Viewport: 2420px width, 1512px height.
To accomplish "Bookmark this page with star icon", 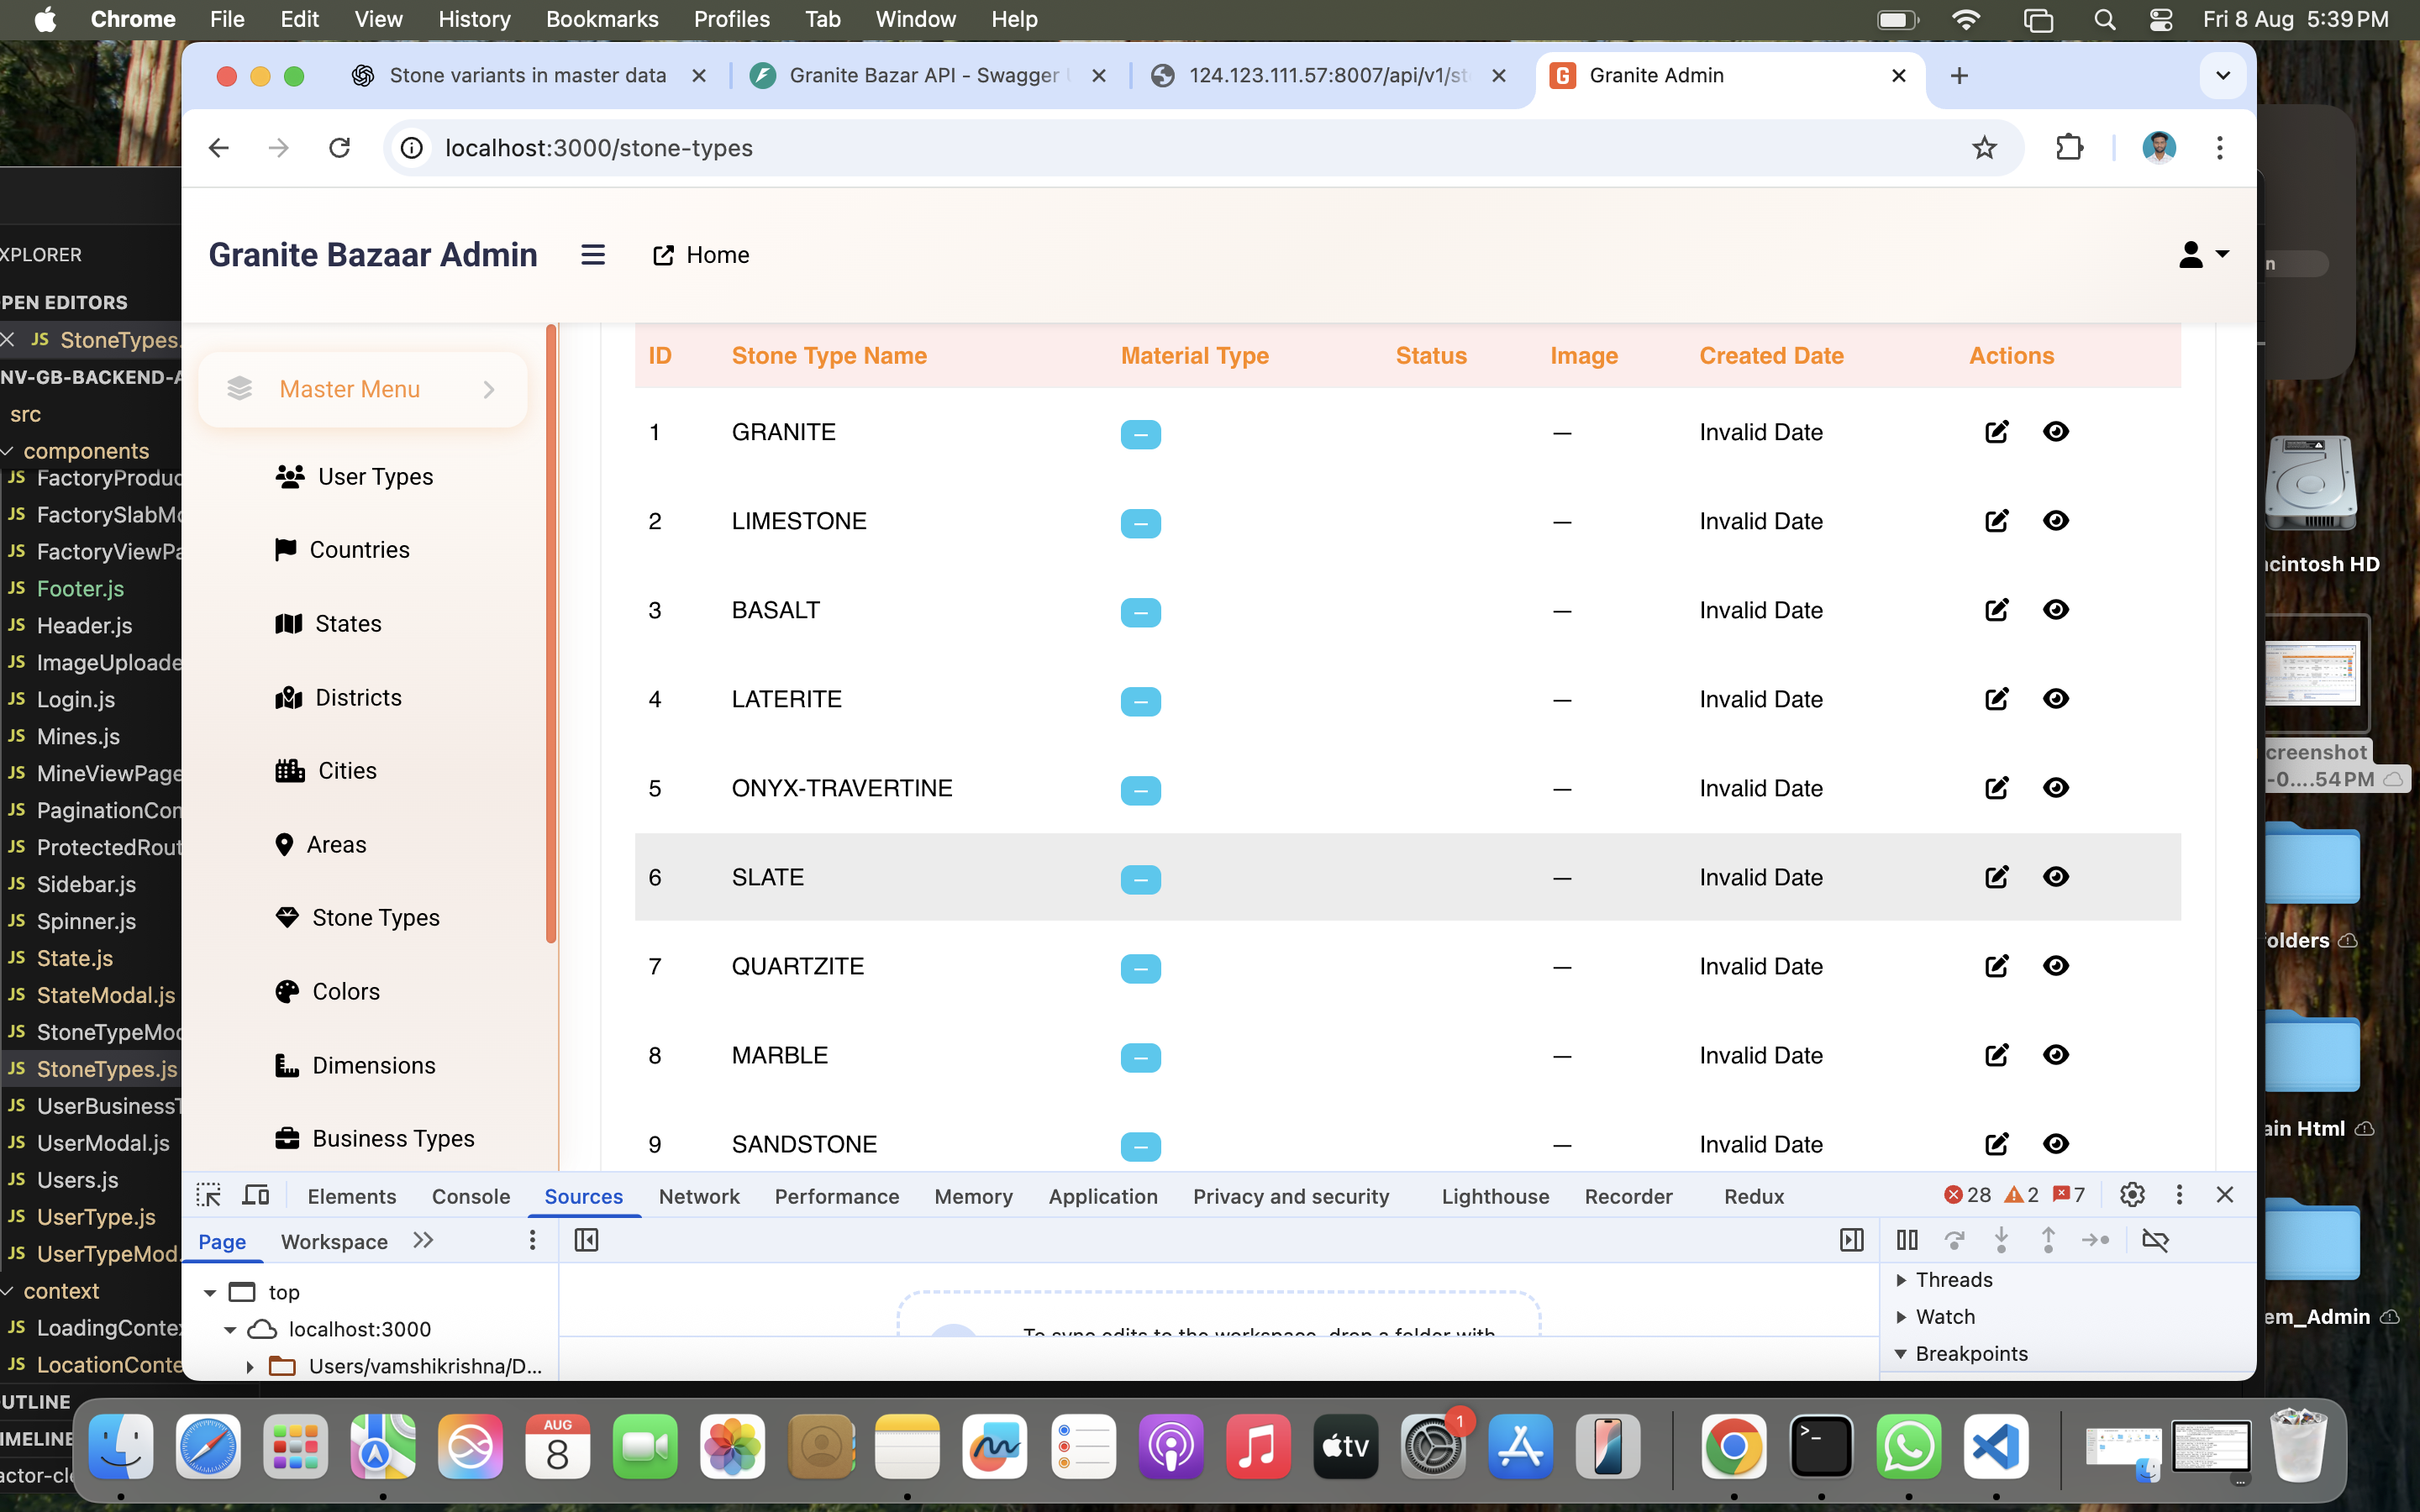I will [x=1984, y=148].
